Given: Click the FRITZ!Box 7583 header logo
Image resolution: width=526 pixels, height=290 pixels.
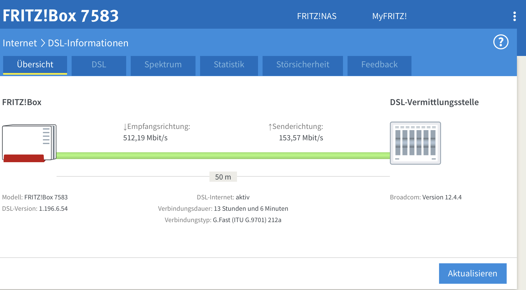Looking at the screenshot, I should pos(61,16).
